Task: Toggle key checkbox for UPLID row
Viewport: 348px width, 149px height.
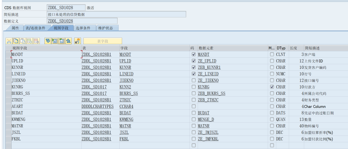Action: tap(194, 61)
